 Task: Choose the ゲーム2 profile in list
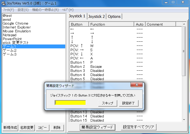[x=10, y=50]
